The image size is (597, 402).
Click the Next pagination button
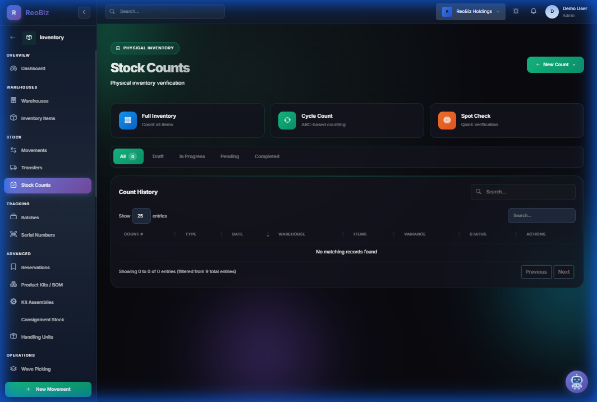[563, 272]
